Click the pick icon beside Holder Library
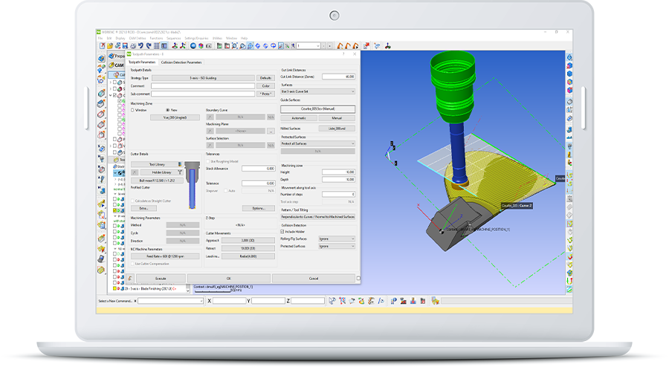The height and width of the screenshot is (367, 669). click(x=135, y=172)
